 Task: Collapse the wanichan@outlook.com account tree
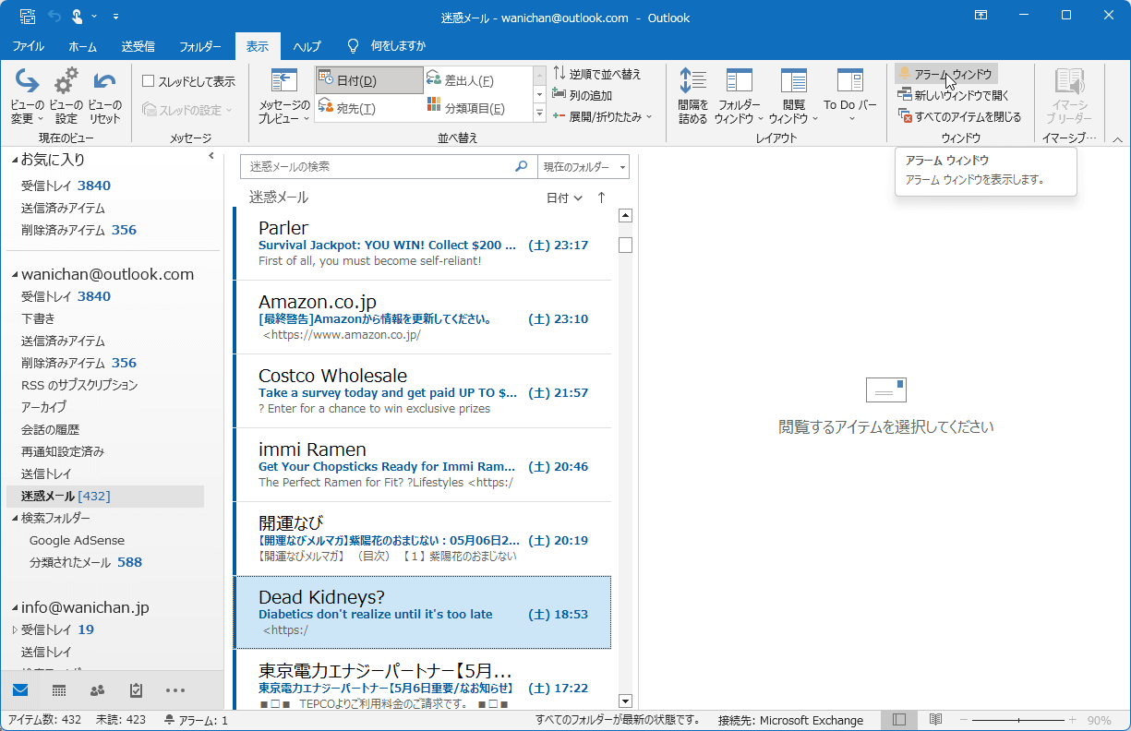pos(15,274)
